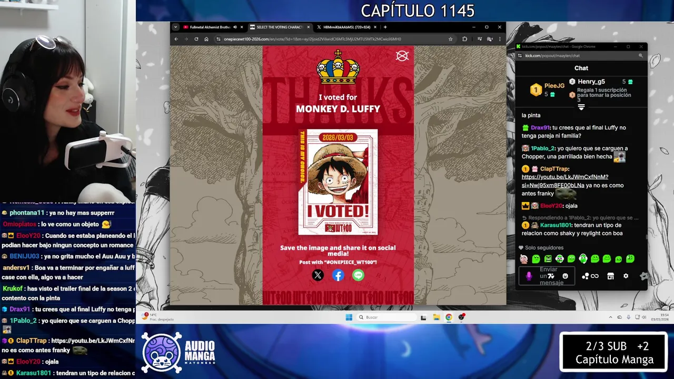Open the emoji picker smiley in chat
The width and height of the screenshot is (674, 379).
[x=565, y=276]
